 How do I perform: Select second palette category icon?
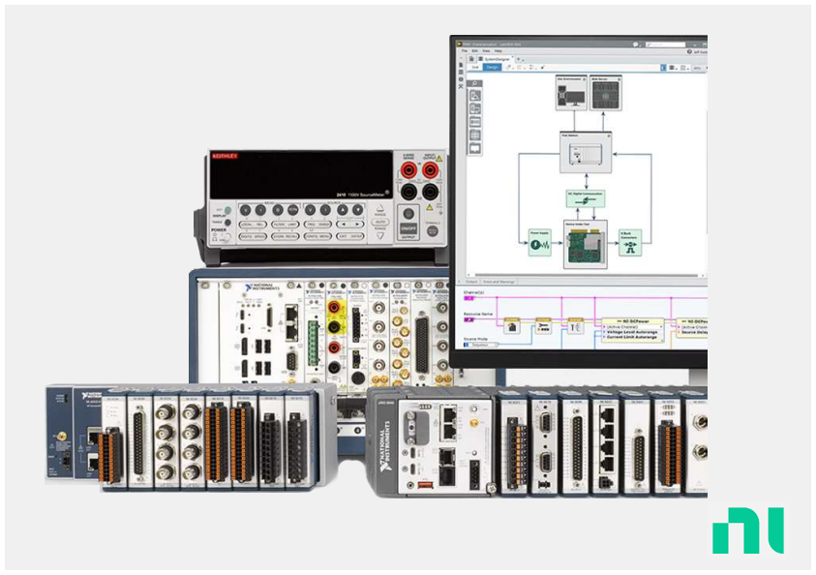[474, 108]
